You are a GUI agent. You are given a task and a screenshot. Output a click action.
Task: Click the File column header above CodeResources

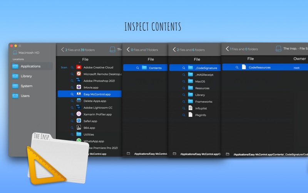[251, 59]
